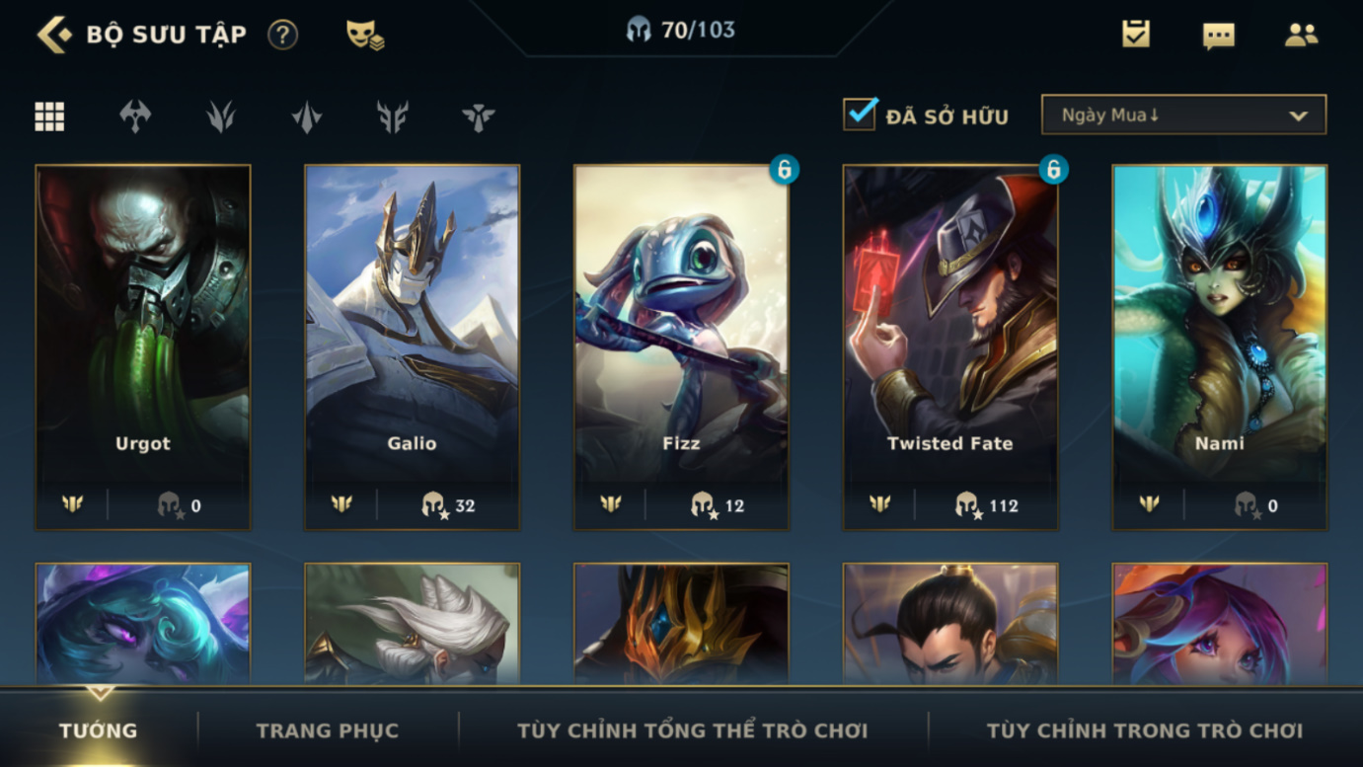Open the question mark help icon
Viewport: 1363px width, 767px height.
(x=282, y=36)
